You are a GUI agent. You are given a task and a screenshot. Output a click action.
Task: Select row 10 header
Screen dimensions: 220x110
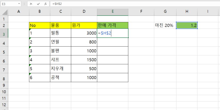(x=4, y=92)
